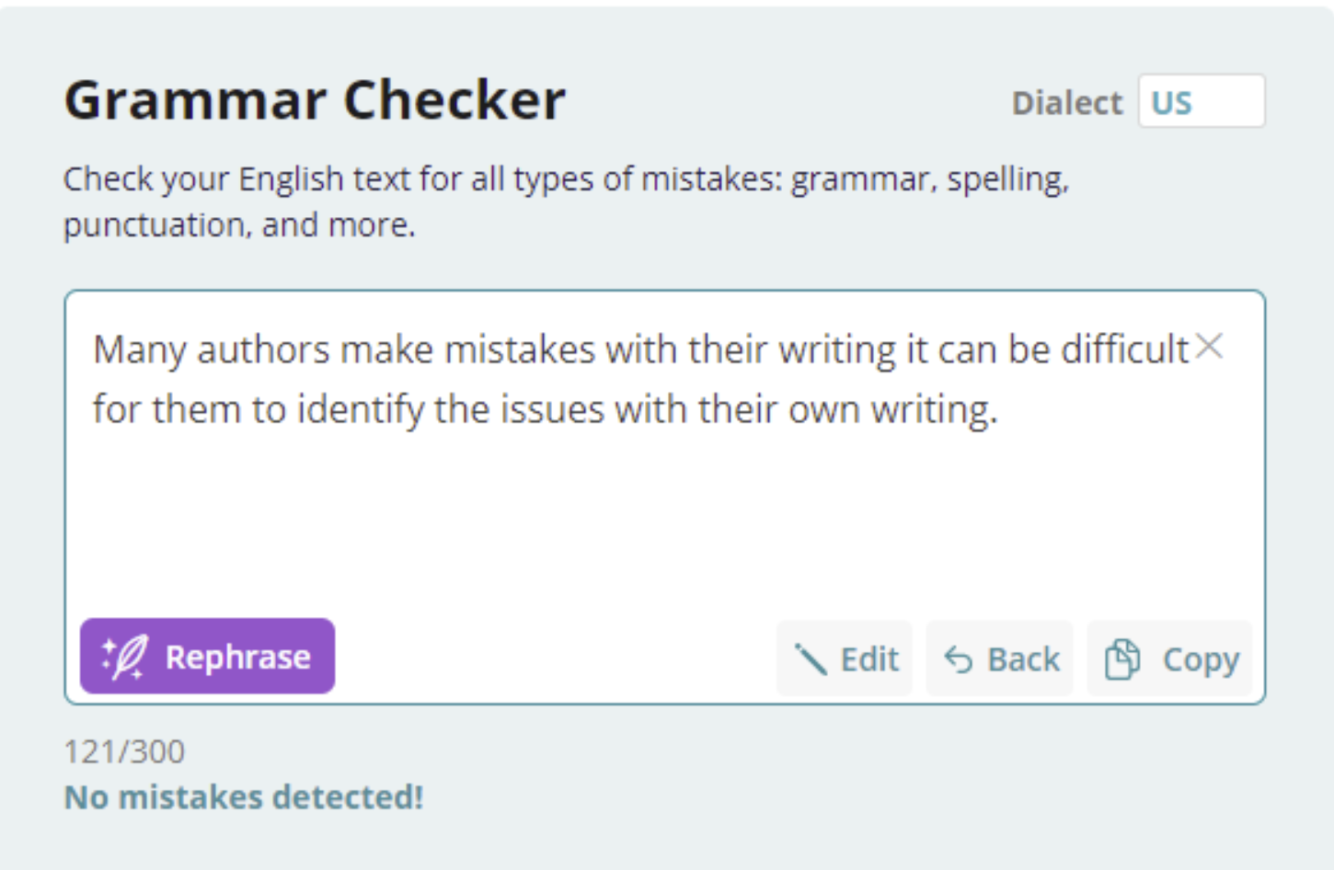Viewport: 1334px width, 870px height.
Task: Click the "No mistakes detected!" message
Action: [244, 797]
